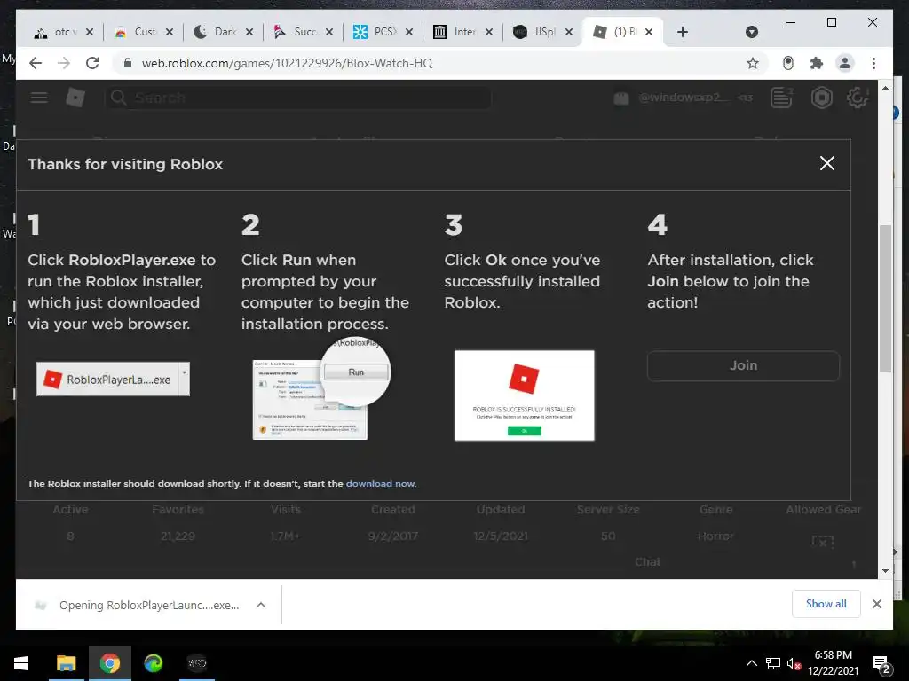Screen dimensions: 909x681
Task: Click the scrollbar down arrow
Action: click(x=885, y=571)
